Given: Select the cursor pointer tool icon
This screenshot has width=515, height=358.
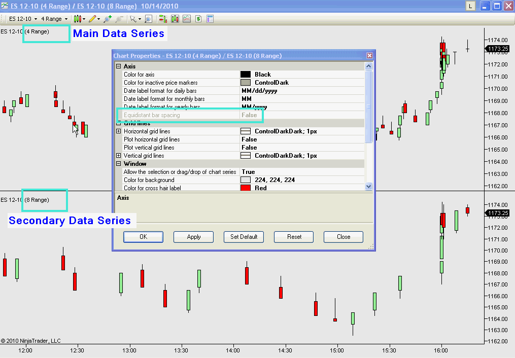Looking at the screenshot, I should [133, 19].
